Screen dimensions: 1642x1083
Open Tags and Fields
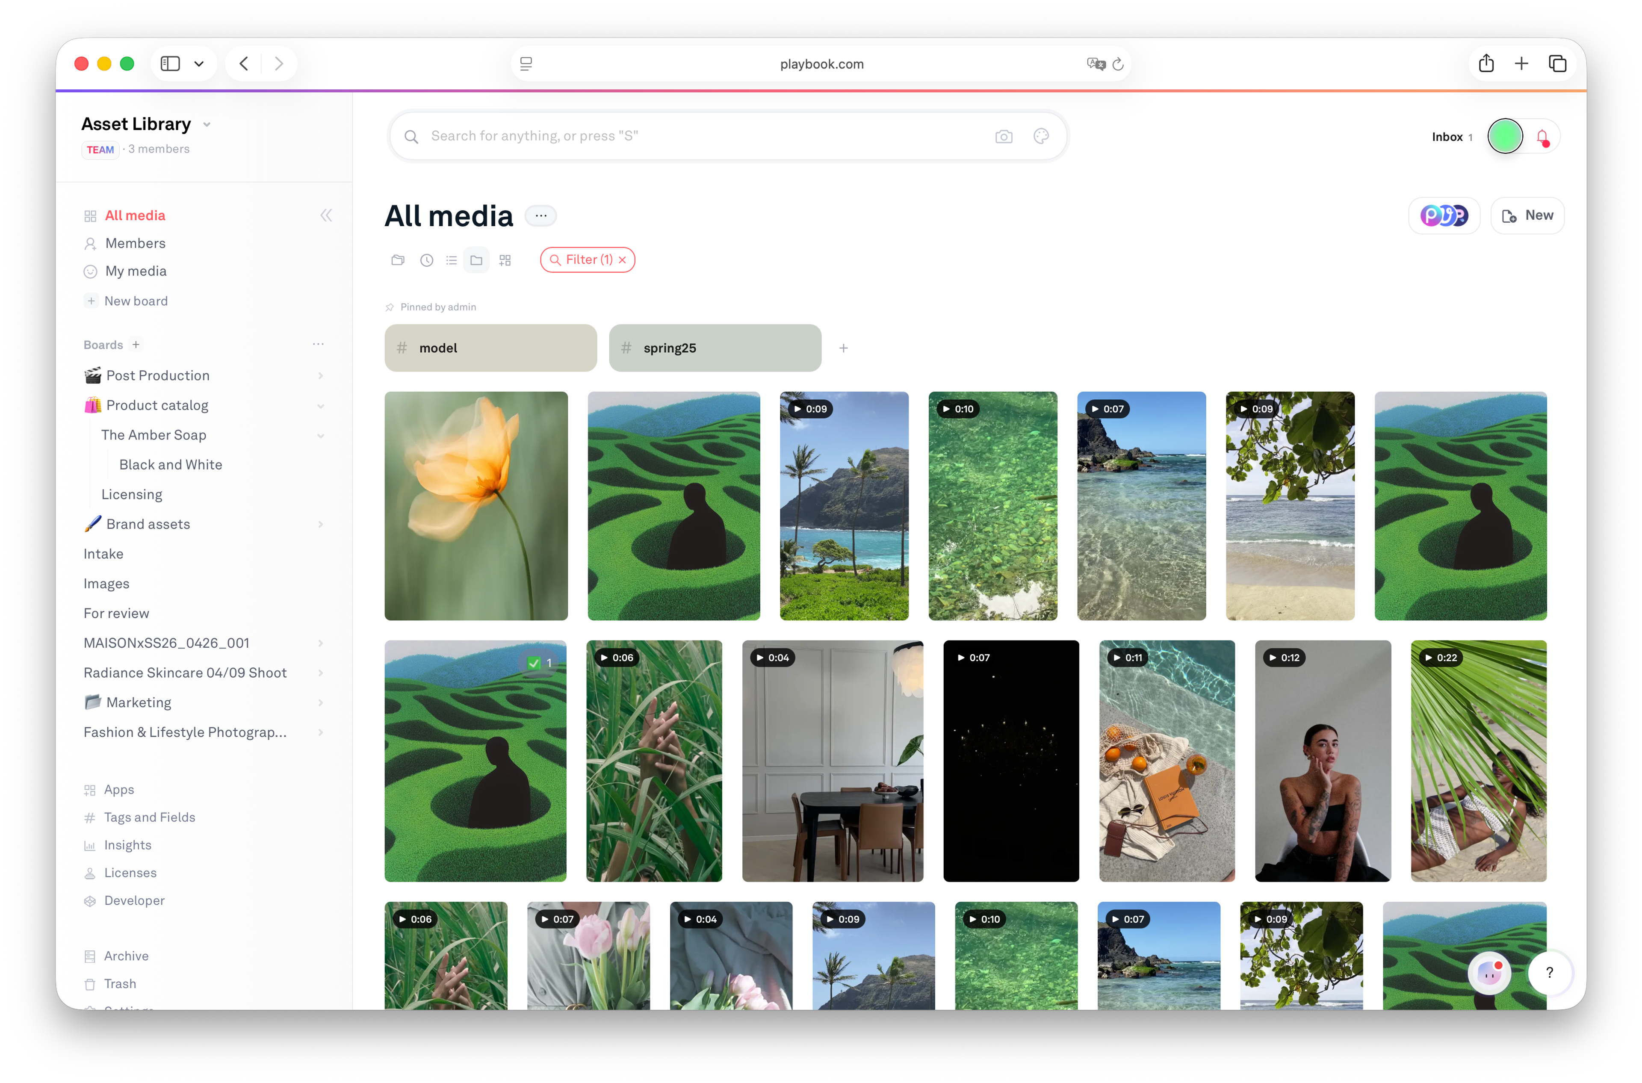[x=149, y=818]
